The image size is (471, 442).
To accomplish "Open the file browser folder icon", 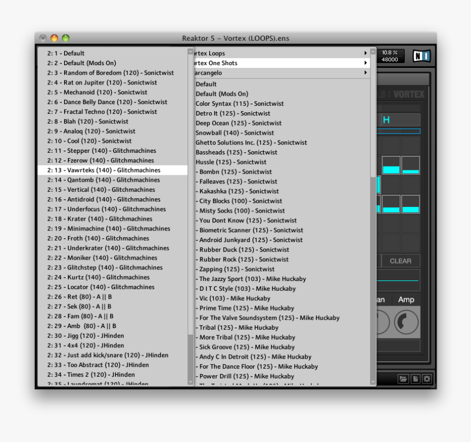I will [x=403, y=378].
